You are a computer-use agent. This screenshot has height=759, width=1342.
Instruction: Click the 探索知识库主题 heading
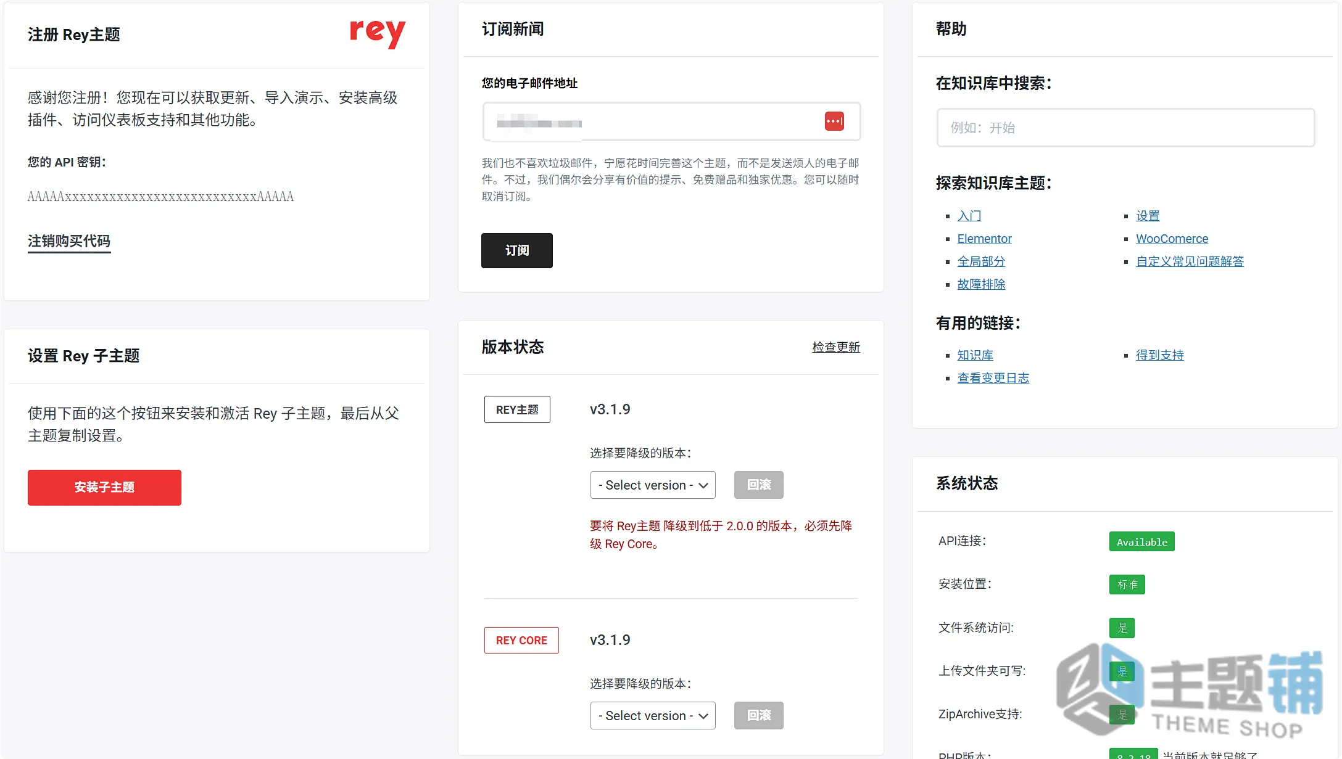pyautogui.click(x=993, y=183)
